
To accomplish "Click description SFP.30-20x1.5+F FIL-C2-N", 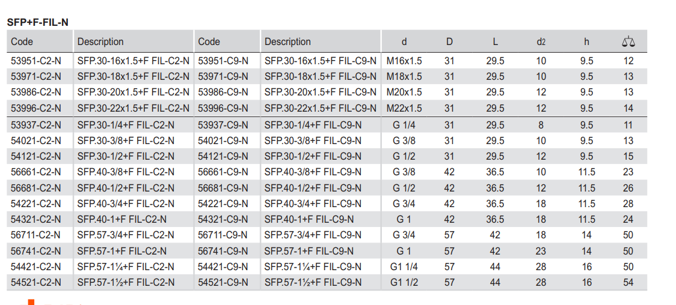I will coord(133,92).
